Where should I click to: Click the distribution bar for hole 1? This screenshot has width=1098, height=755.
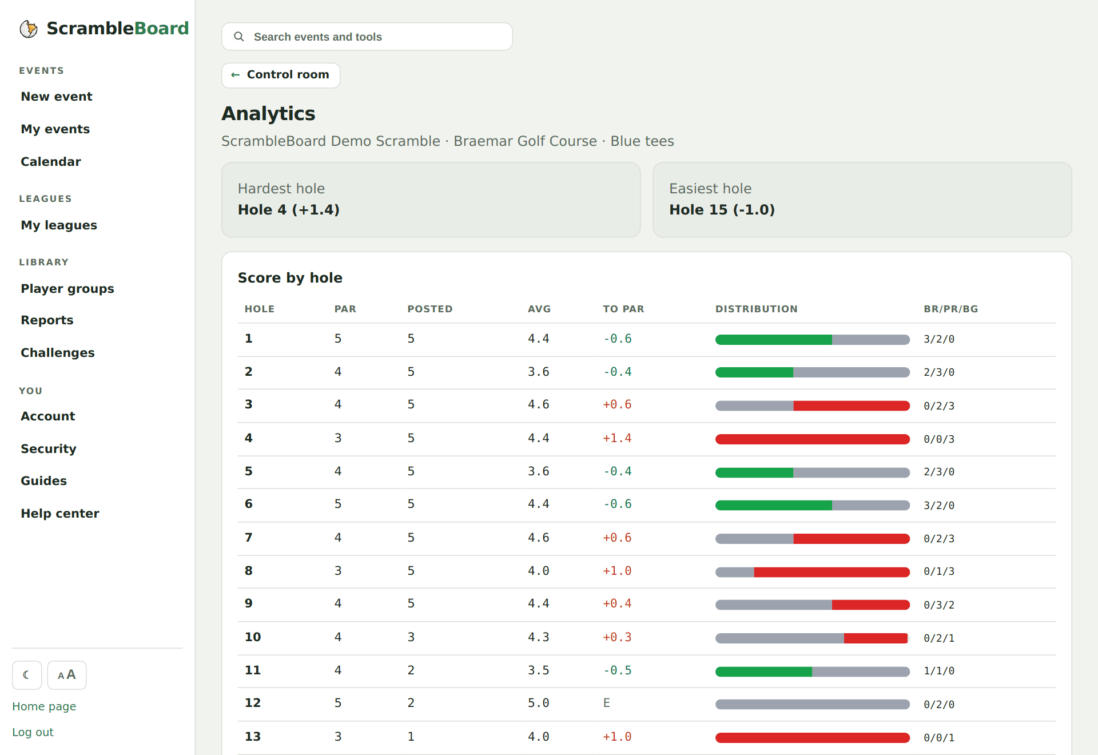coord(813,340)
